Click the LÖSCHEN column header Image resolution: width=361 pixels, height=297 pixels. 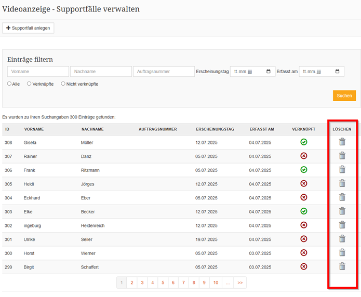[342, 129]
